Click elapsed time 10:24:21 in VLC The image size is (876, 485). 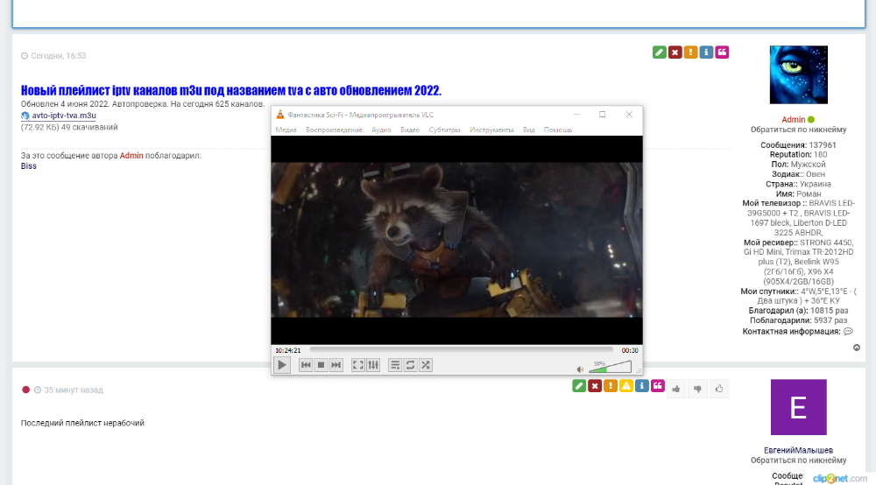(287, 350)
